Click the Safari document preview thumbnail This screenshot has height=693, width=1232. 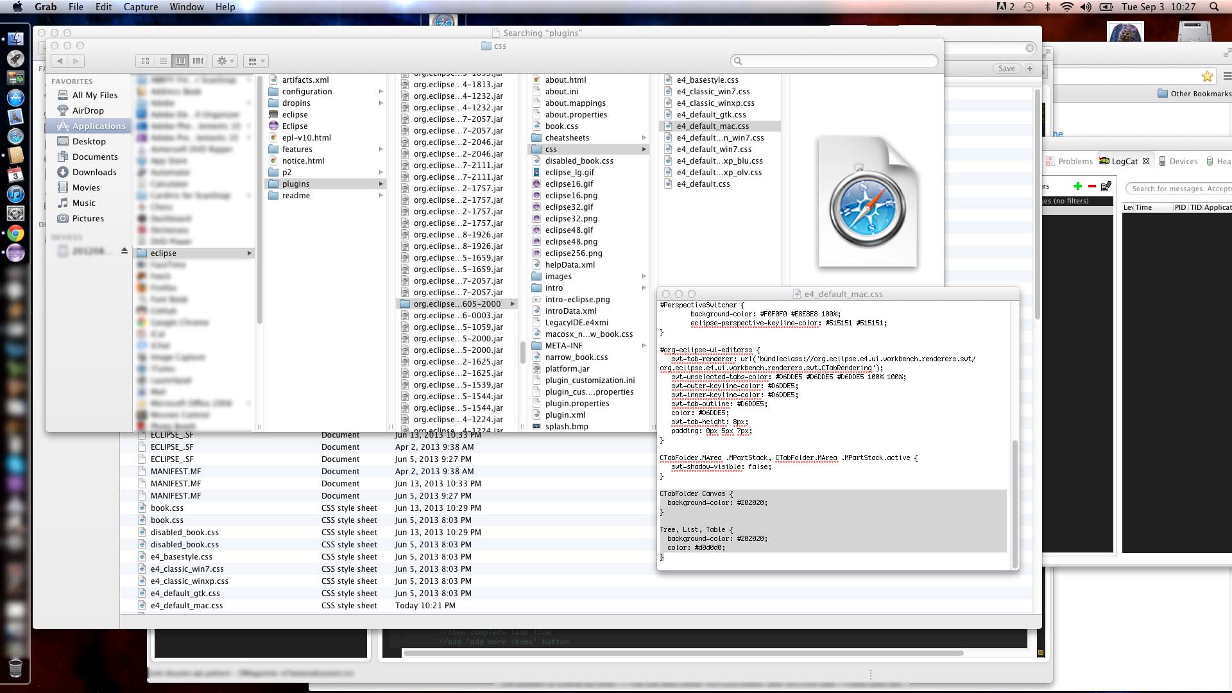coord(868,201)
